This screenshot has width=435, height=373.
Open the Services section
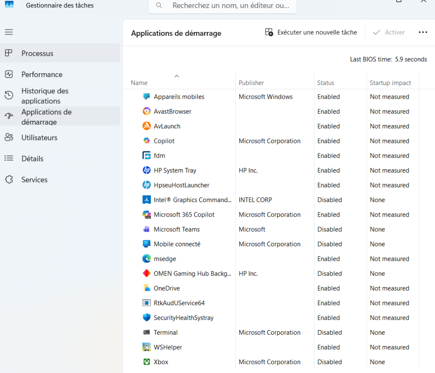[x=34, y=180]
